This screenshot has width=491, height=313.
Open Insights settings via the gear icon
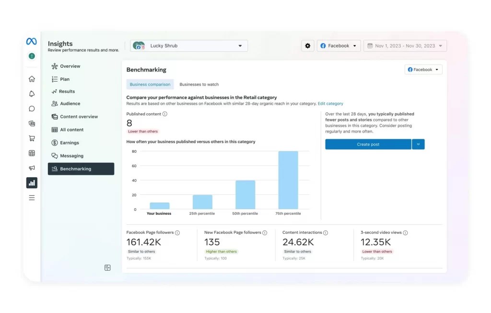tap(307, 46)
